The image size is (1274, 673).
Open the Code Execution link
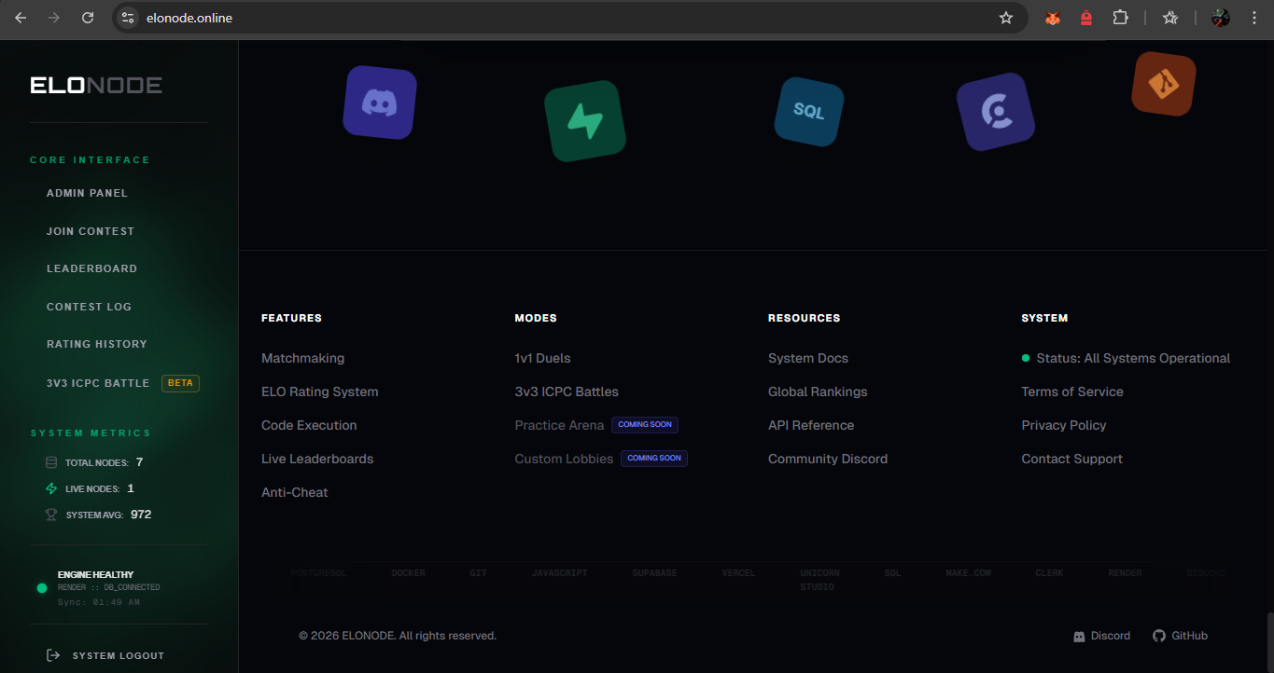pos(309,425)
